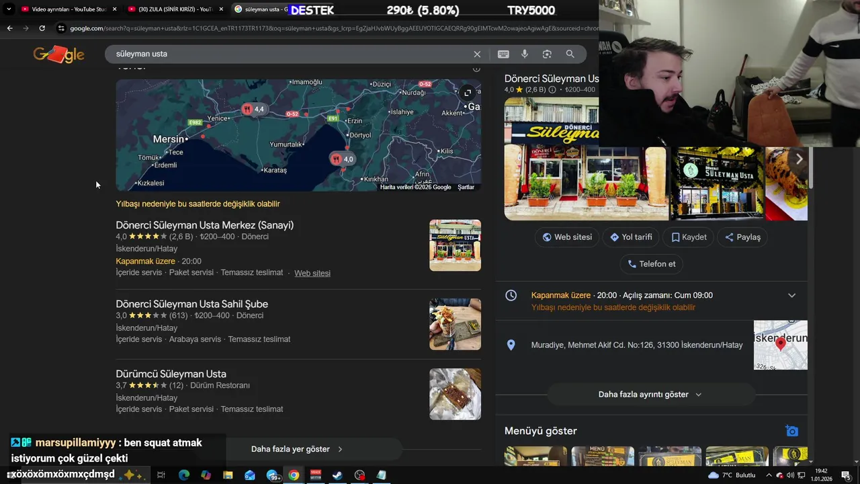Show hidden system tray icons
Screen dimensions: 860x484
click(769, 475)
